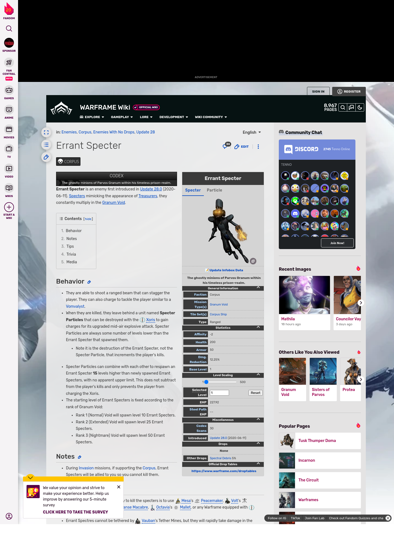Open the Update 28.0 link in intro
The image size is (394, 548).
[x=151, y=189]
